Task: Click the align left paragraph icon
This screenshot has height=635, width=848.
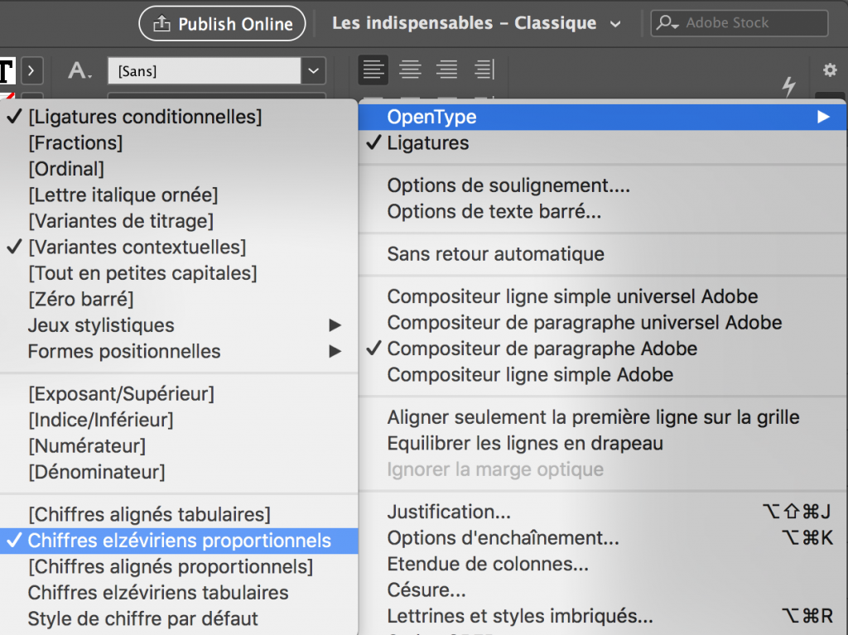Action: click(373, 70)
